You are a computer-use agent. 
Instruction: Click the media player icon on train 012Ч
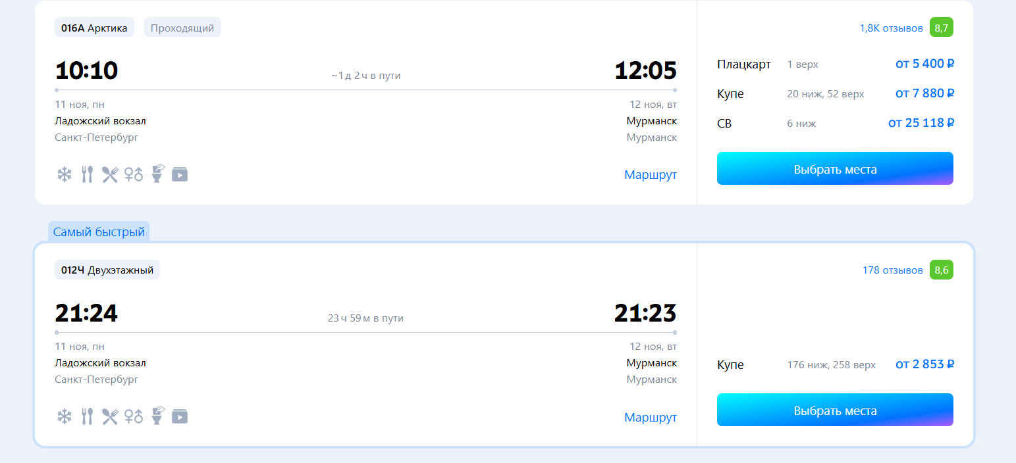[x=180, y=416]
